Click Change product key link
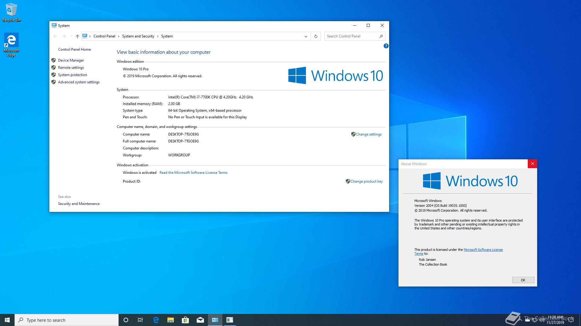 pyautogui.click(x=366, y=181)
